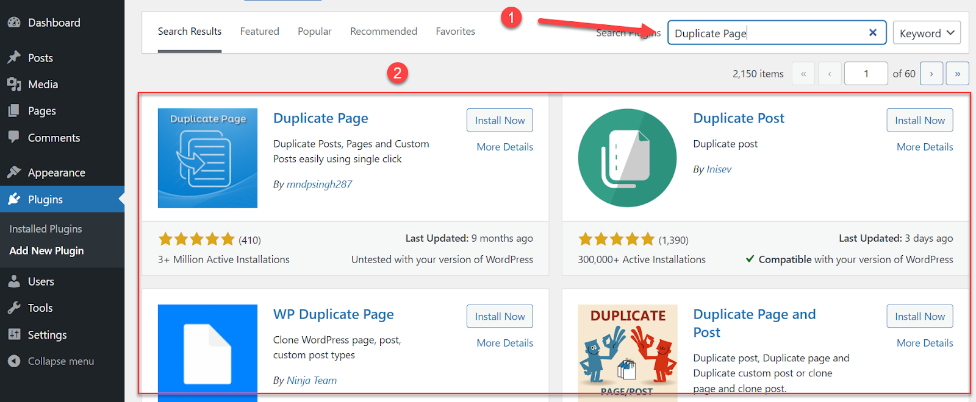Click the Pages icon in sidebar
This screenshot has height=402, width=976.
[x=14, y=111]
